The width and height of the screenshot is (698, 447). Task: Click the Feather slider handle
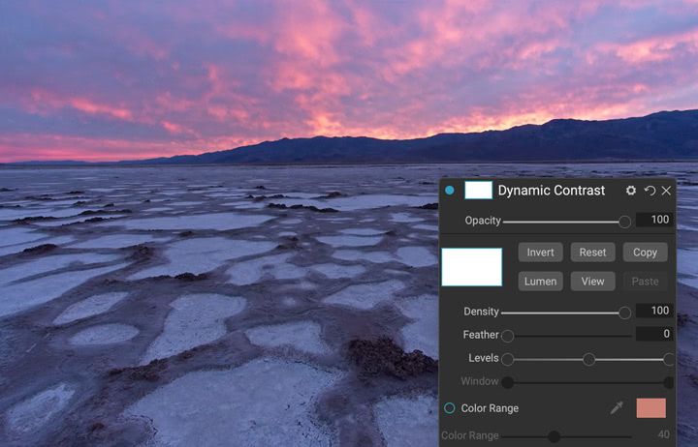point(507,336)
